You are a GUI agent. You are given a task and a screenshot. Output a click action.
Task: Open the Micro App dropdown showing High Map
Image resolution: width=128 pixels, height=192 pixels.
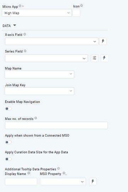point(37,13)
